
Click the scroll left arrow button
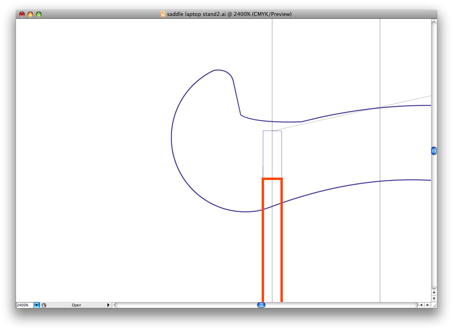(x=421, y=305)
